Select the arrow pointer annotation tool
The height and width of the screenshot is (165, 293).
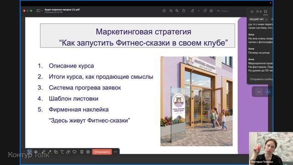29,152
